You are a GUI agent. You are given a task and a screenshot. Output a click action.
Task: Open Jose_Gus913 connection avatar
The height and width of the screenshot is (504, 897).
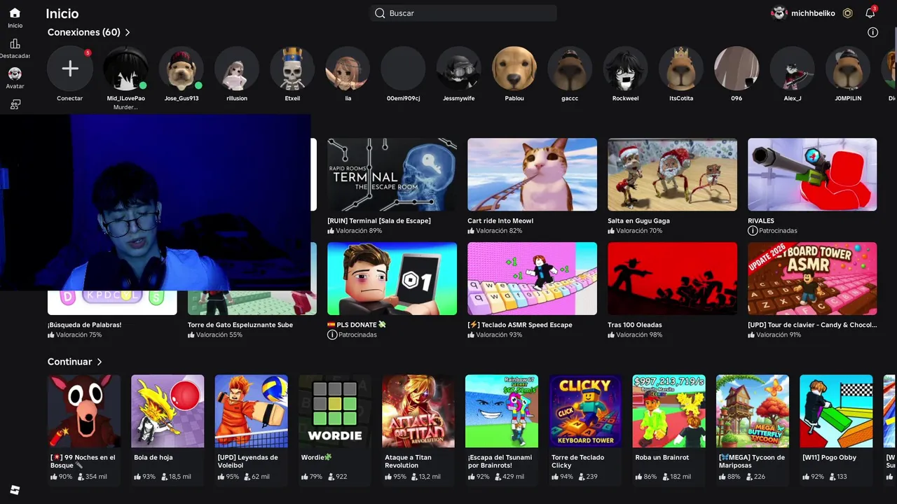coord(182,69)
